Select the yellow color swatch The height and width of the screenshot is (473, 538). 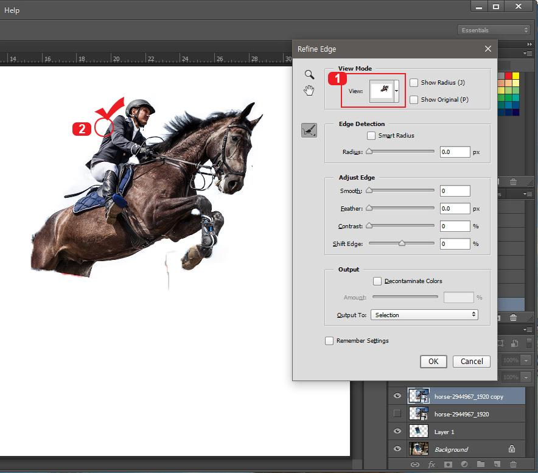click(515, 76)
